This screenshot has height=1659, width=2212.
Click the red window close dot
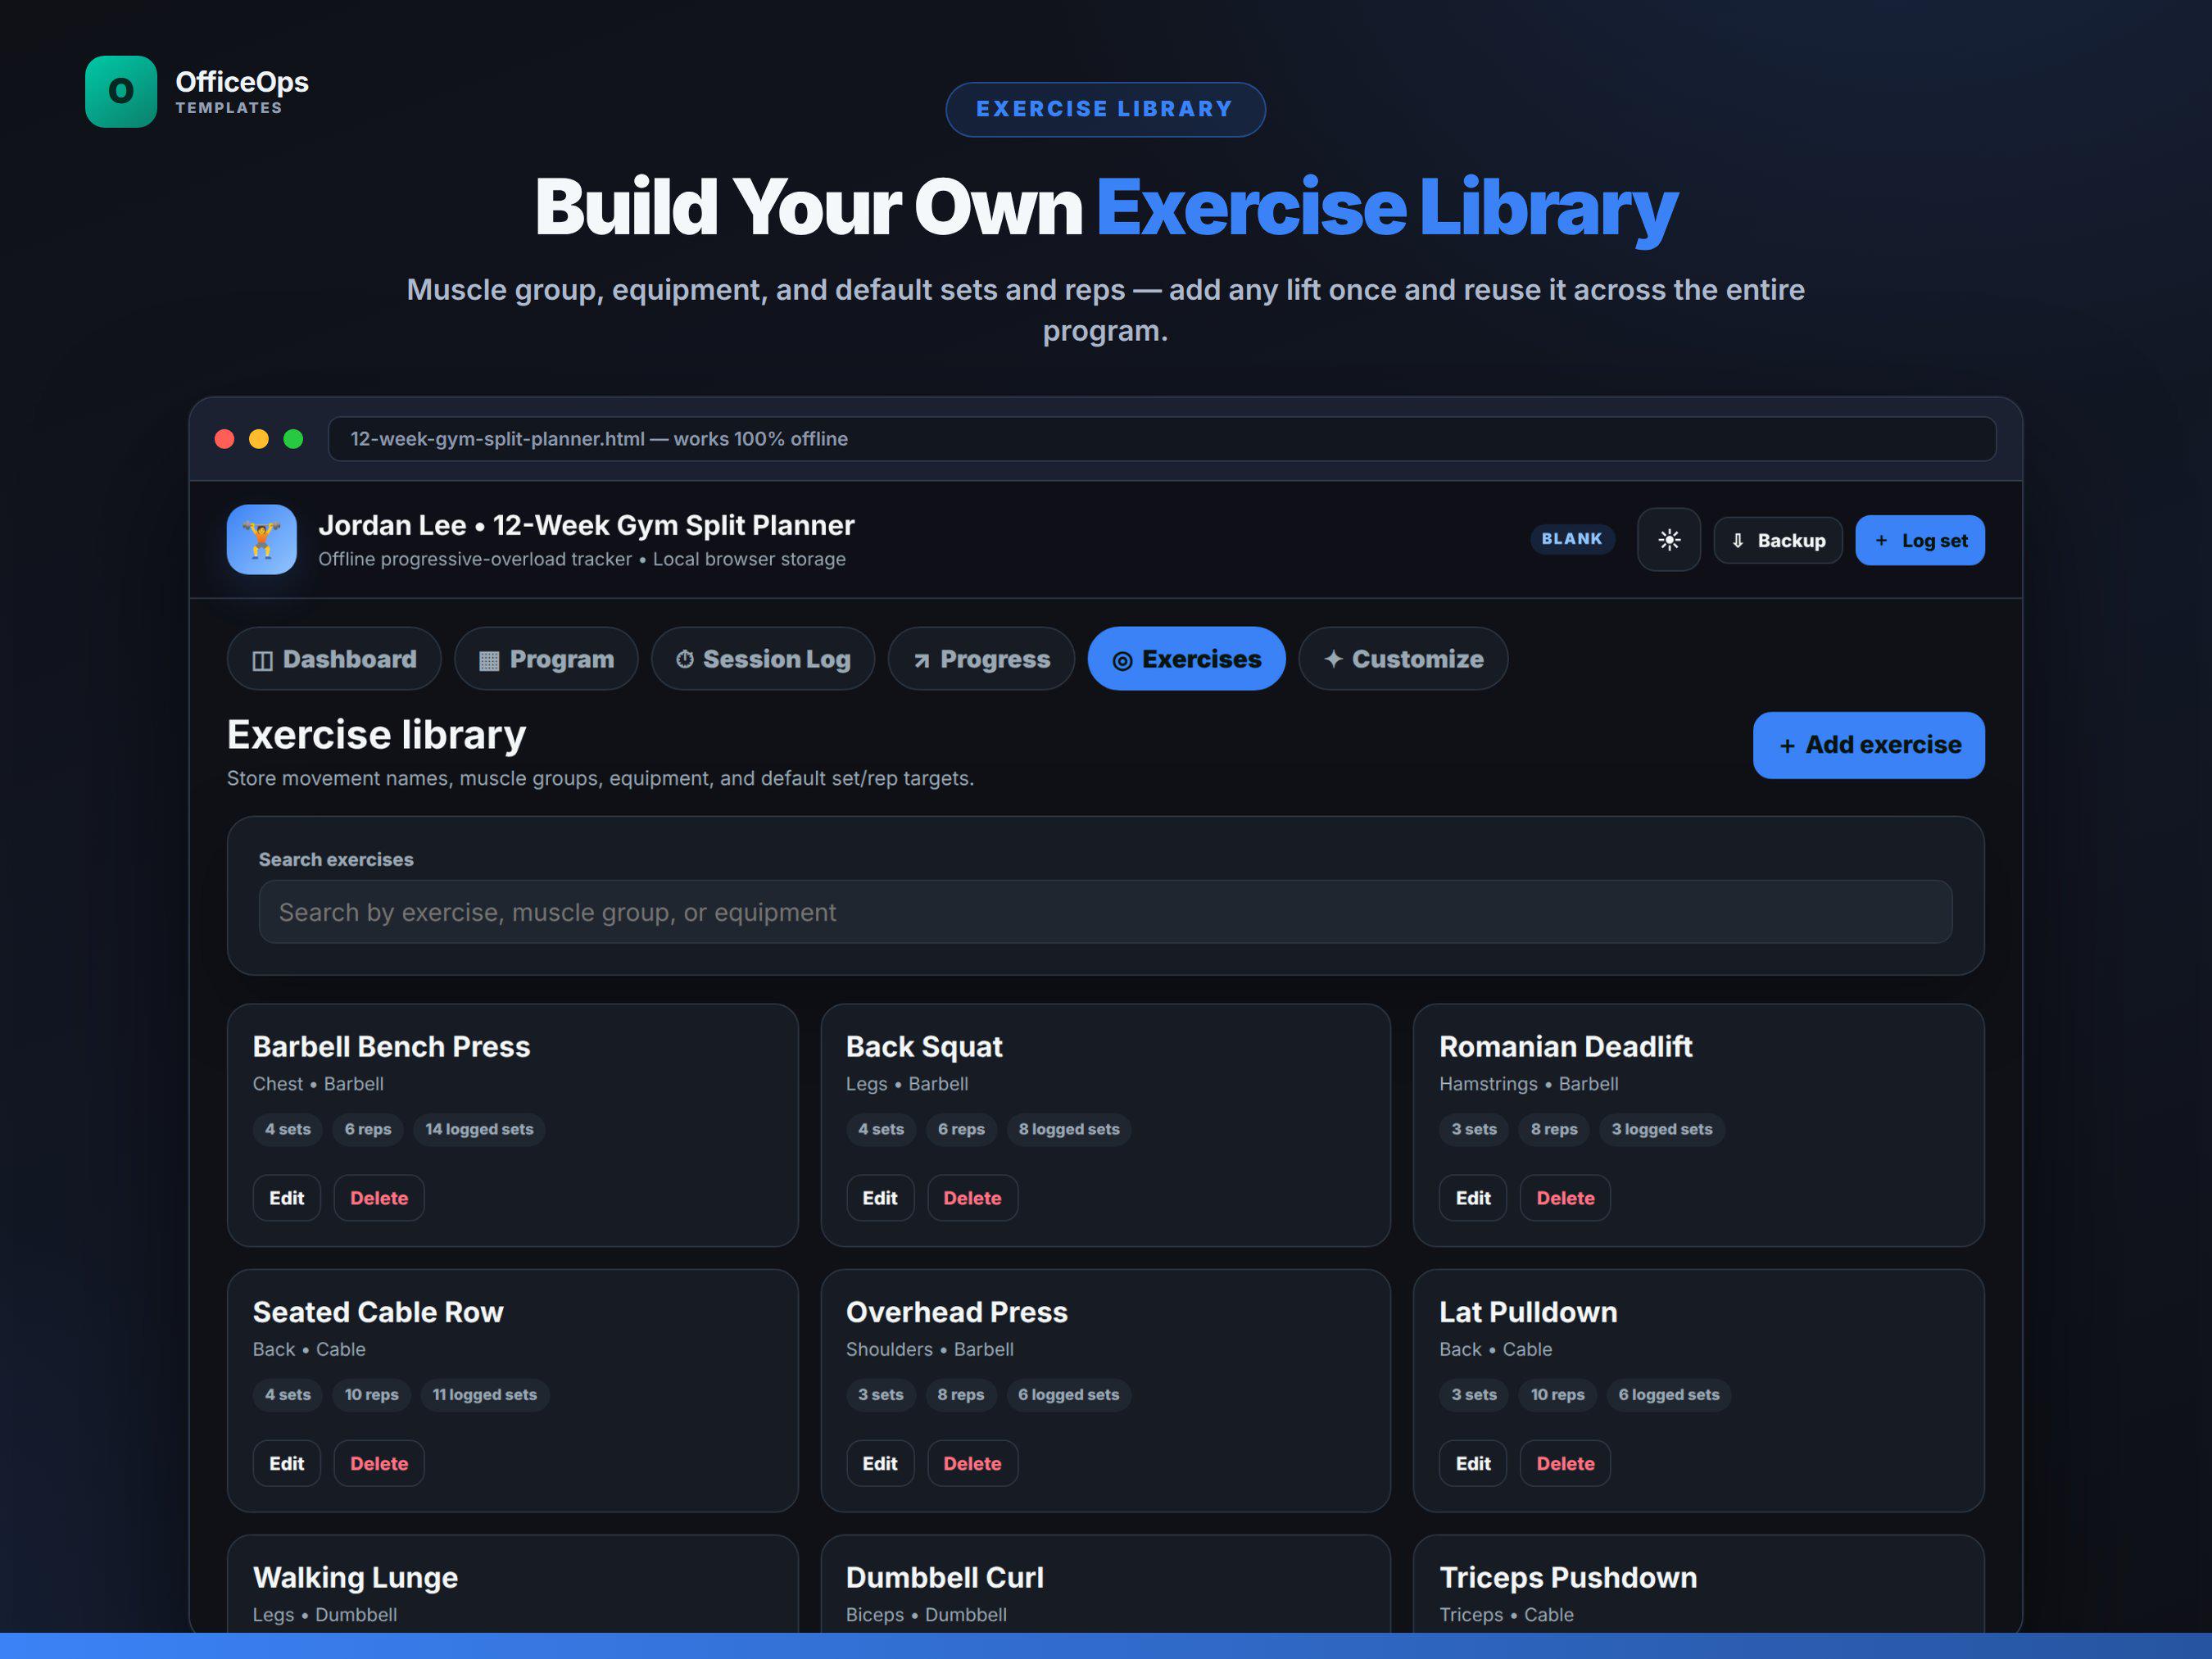224,439
